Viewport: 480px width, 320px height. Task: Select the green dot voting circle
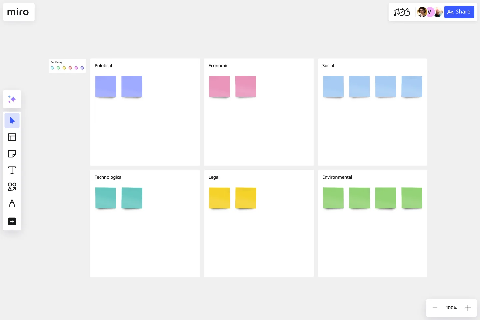point(58,68)
